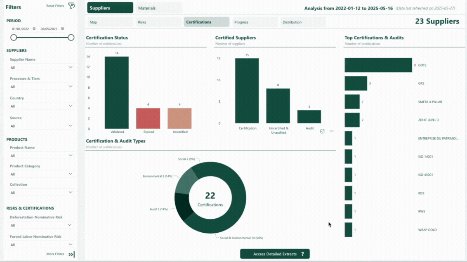Switch to the Materials tab
Viewport: 467px width, 262px height.
(x=158, y=8)
